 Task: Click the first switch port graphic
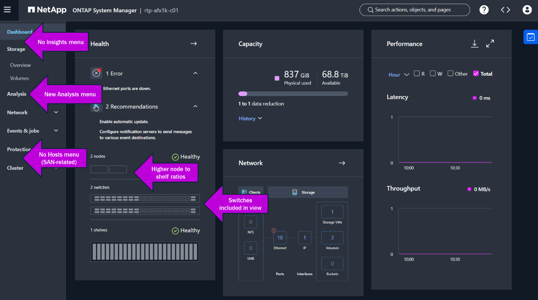point(145,199)
